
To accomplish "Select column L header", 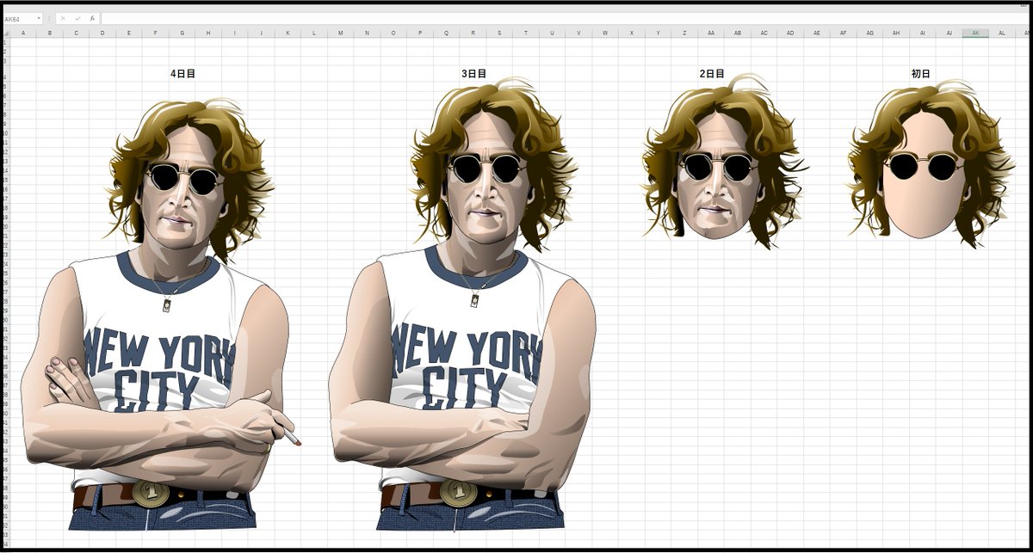I will point(314,34).
